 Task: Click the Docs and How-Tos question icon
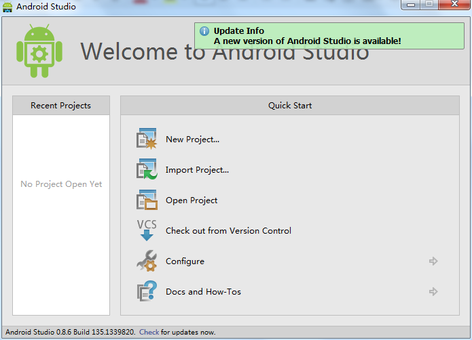[x=147, y=291]
